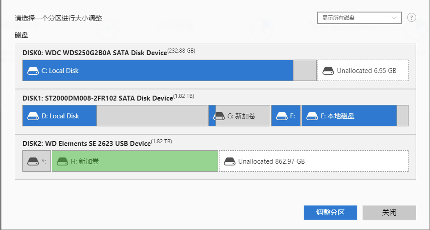The width and height of the screenshot is (430, 230).
Task: Click the 调整分区 button
Action: pyautogui.click(x=330, y=213)
